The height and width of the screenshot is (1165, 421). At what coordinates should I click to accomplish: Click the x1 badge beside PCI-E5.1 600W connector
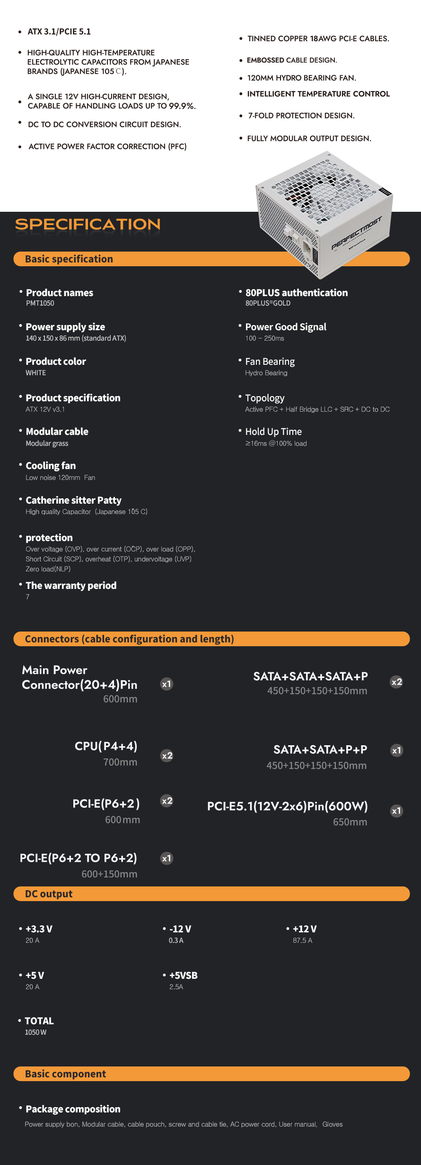(x=396, y=811)
